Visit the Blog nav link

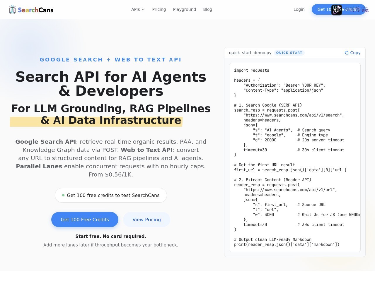pyautogui.click(x=208, y=9)
